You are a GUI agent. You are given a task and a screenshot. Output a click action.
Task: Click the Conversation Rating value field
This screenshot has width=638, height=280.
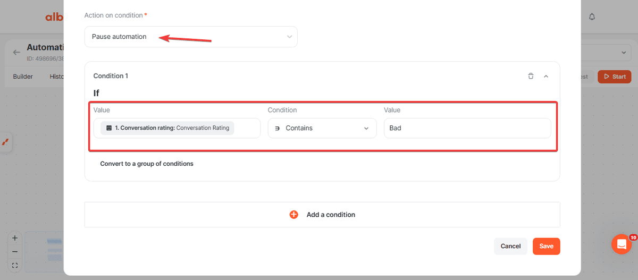177,128
